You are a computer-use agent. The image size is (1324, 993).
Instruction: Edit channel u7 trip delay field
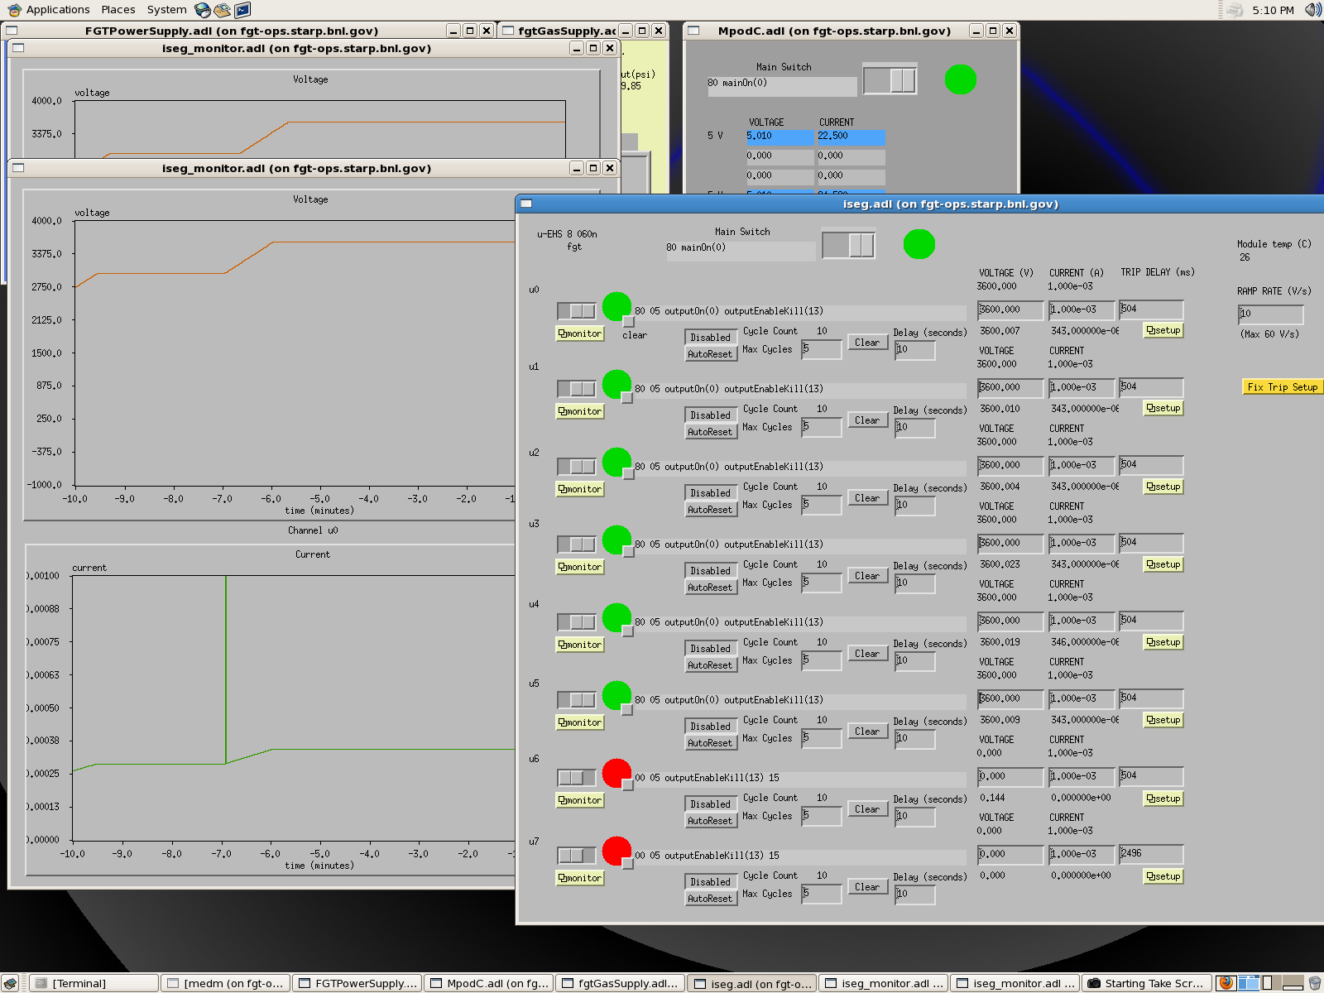pyautogui.click(x=1151, y=854)
